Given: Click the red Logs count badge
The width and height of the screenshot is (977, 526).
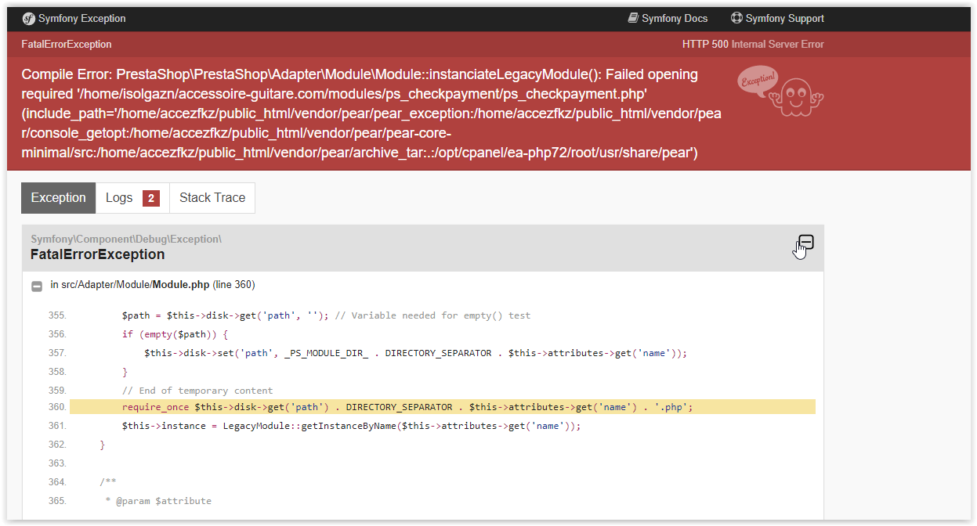Looking at the screenshot, I should [151, 198].
